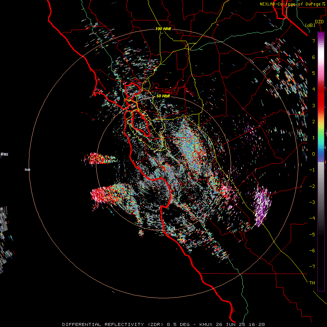Click the -7 value on color scale
This screenshot has height=327, width=327.
click(312, 267)
